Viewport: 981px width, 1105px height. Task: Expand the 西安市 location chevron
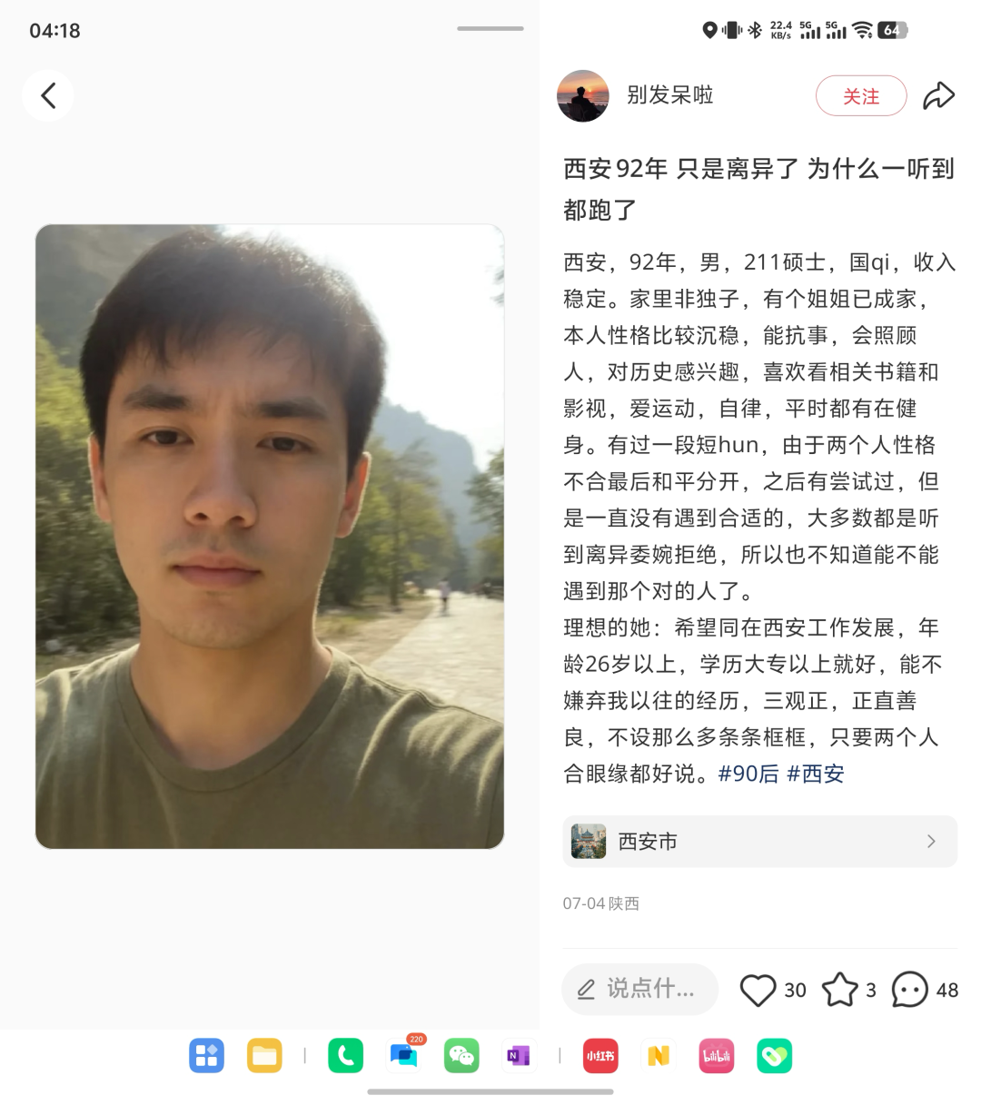(931, 842)
